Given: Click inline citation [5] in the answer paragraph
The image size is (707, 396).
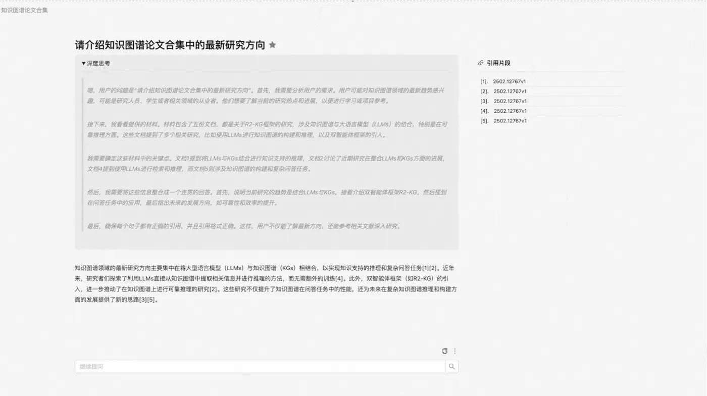Looking at the screenshot, I should click(150, 300).
